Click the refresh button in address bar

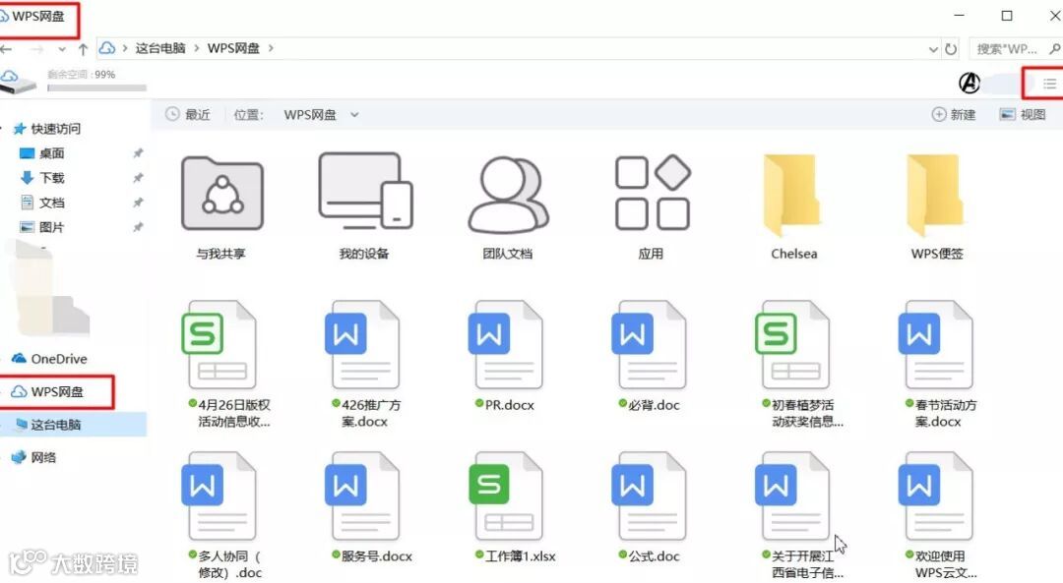pos(951,49)
